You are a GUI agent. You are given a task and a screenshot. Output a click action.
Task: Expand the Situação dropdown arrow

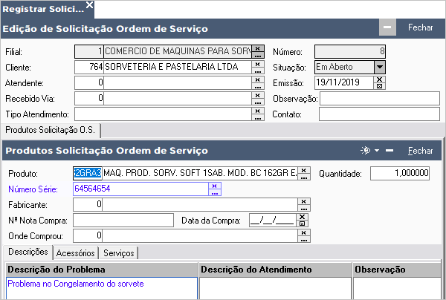[x=380, y=68]
